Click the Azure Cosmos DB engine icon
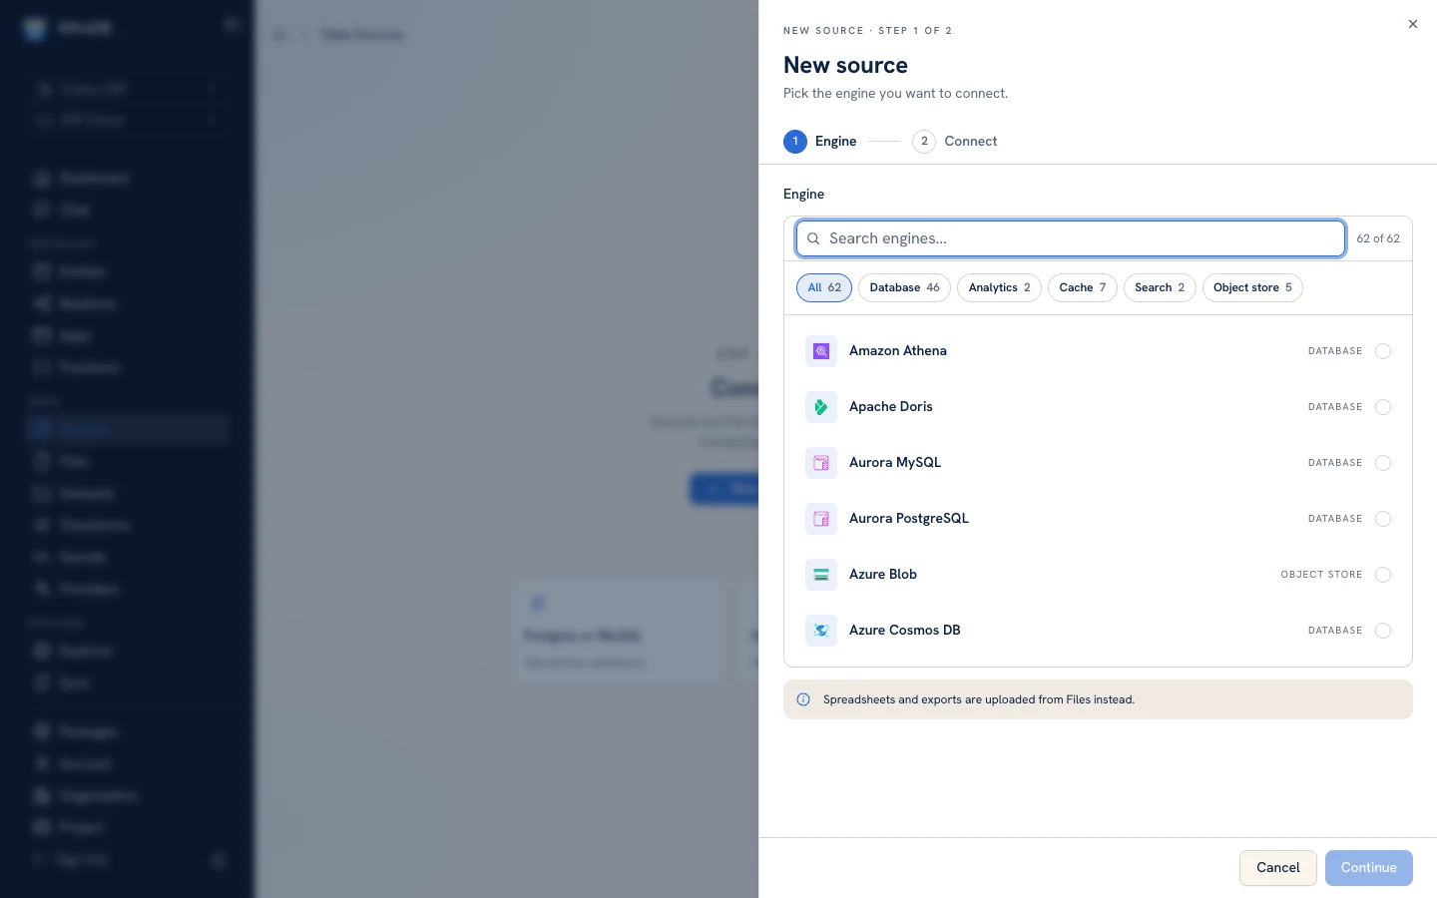This screenshot has height=898, width=1437. [x=821, y=631]
